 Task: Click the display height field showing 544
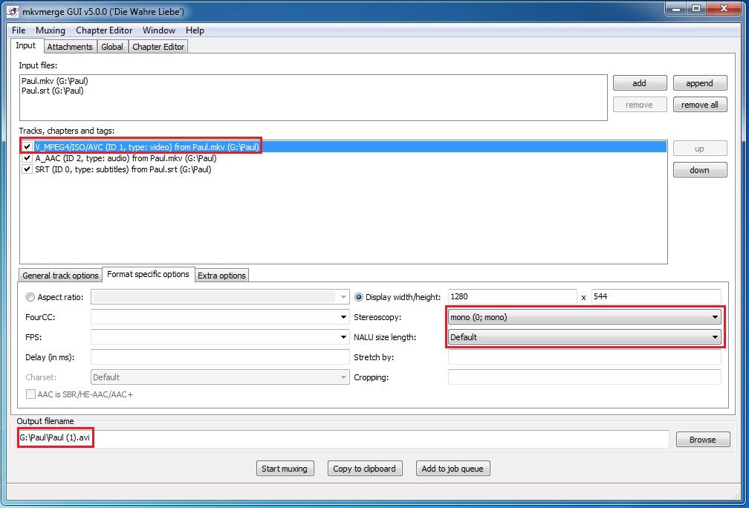[x=656, y=296]
